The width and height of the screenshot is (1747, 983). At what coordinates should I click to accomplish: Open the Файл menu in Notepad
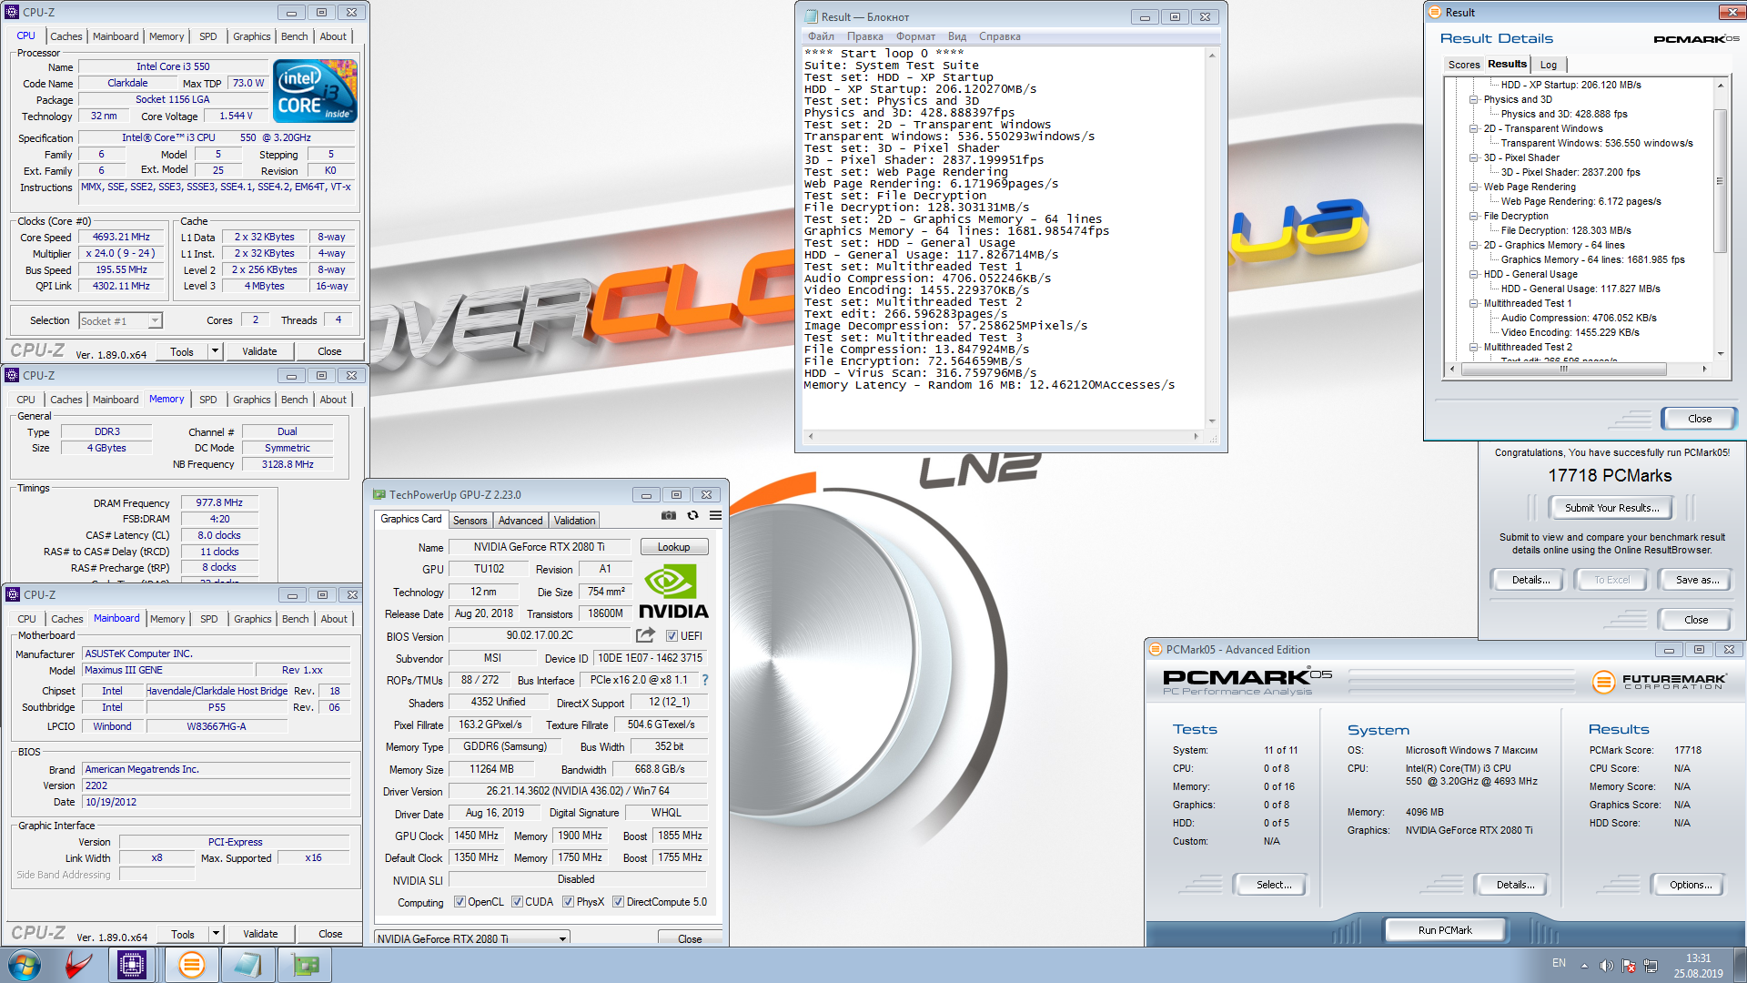pyautogui.click(x=821, y=36)
